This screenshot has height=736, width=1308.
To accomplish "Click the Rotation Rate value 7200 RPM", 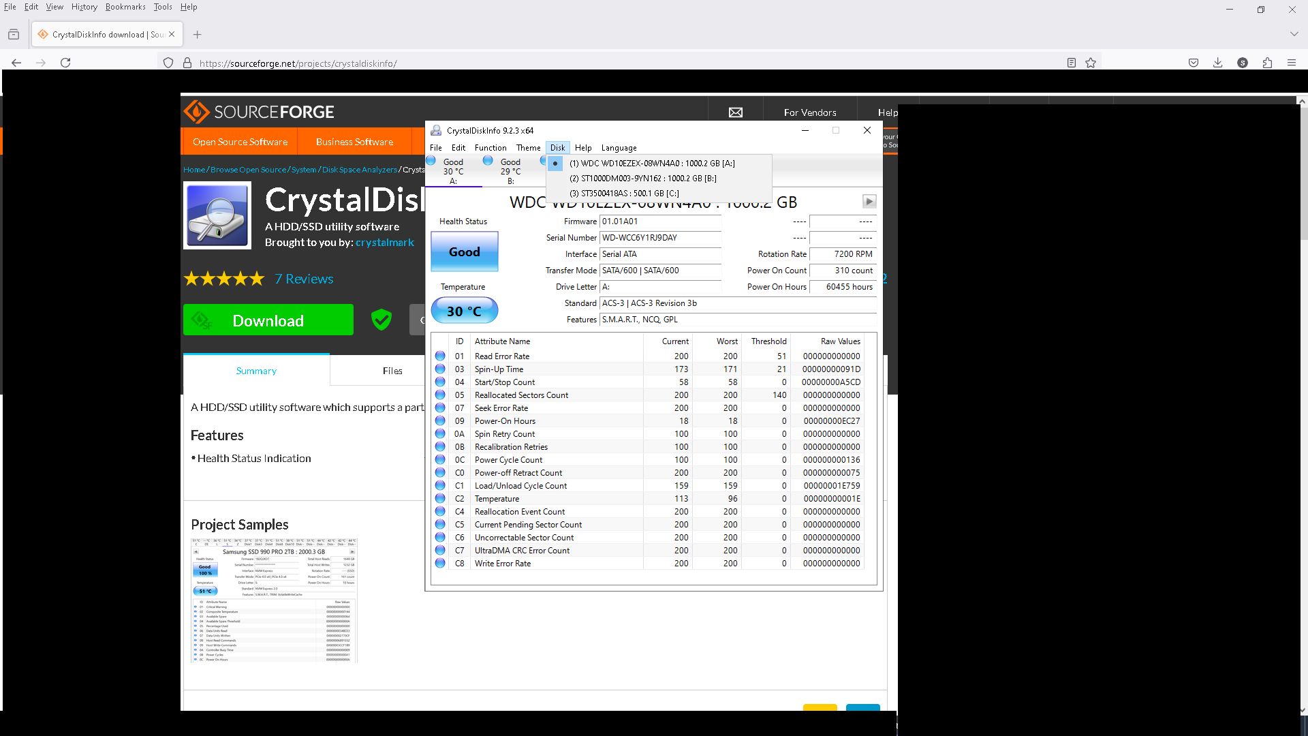I will pos(843,254).
